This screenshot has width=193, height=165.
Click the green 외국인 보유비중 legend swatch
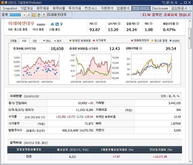(70, 41)
